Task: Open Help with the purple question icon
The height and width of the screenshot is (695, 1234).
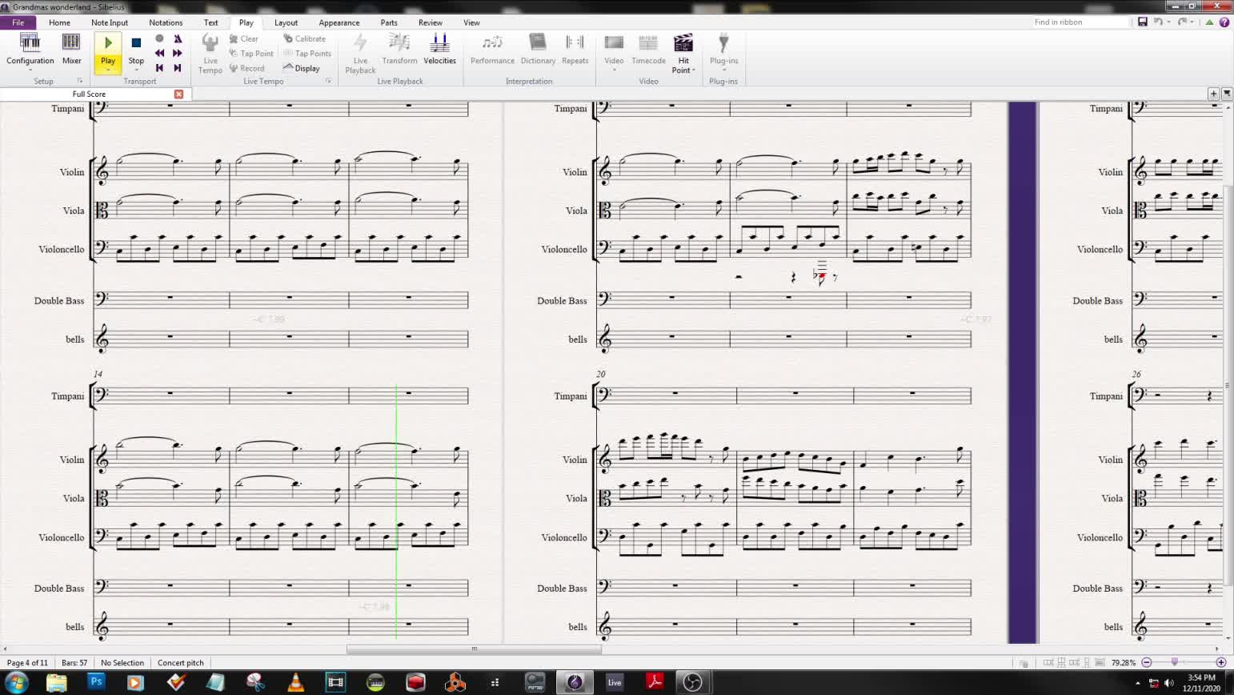Action: point(1224,22)
